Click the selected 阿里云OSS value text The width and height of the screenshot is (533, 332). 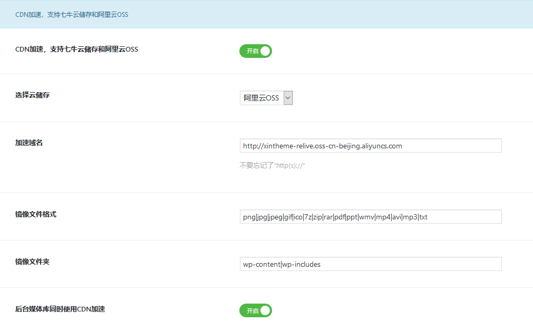(261, 98)
